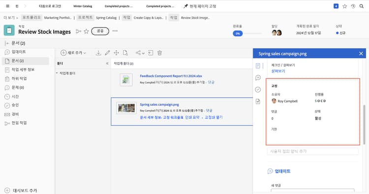Image resolution: width=369 pixels, height=194 pixels.
Task: Open Feedback Component Report xlsx link
Action: click(x=171, y=76)
